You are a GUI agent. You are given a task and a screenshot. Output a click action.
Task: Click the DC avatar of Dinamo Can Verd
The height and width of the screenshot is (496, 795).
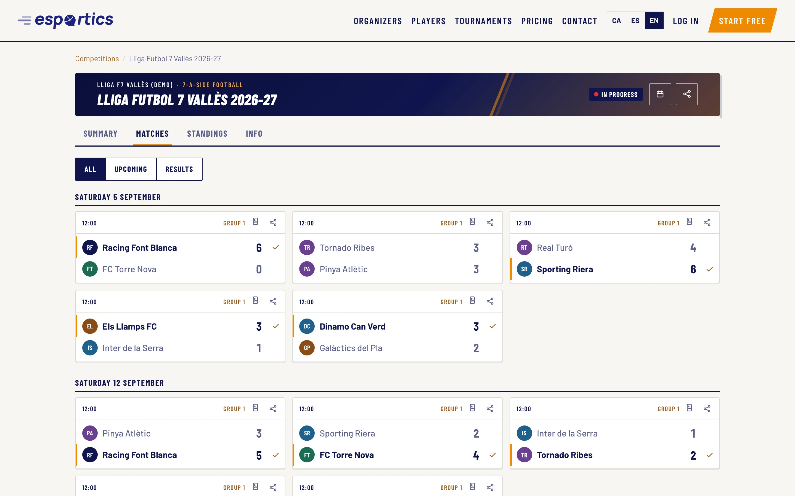tap(307, 327)
